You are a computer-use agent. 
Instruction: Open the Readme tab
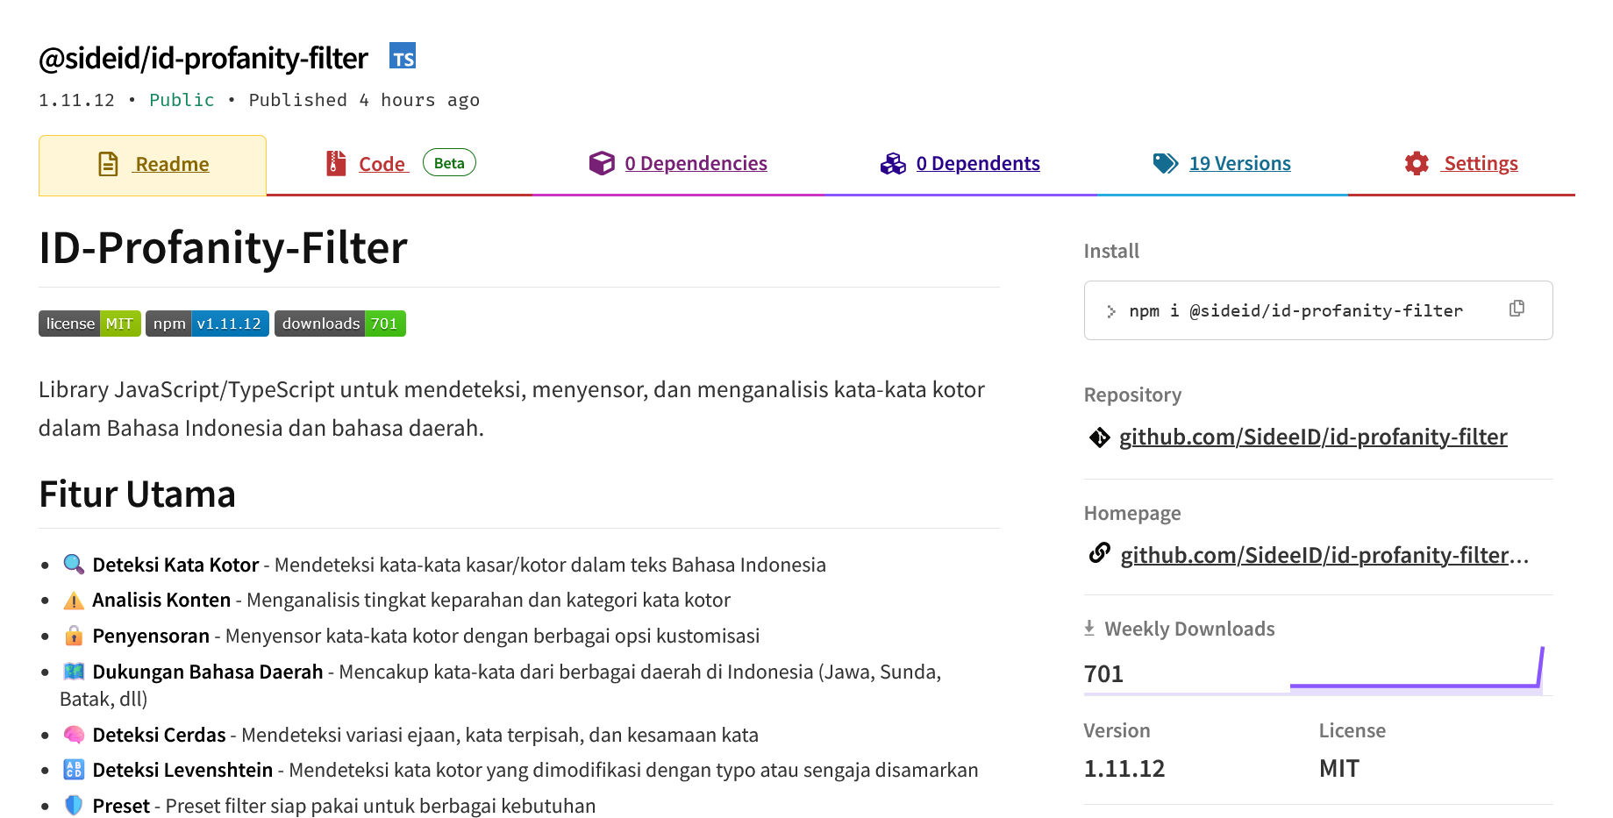(x=153, y=165)
